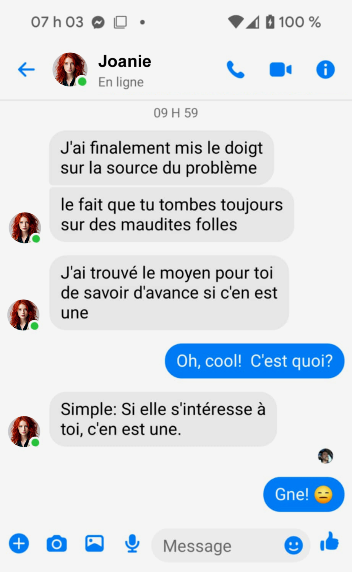352x572 pixels.
Task: Start a voice call with Joanie
Action: [235, 70]
